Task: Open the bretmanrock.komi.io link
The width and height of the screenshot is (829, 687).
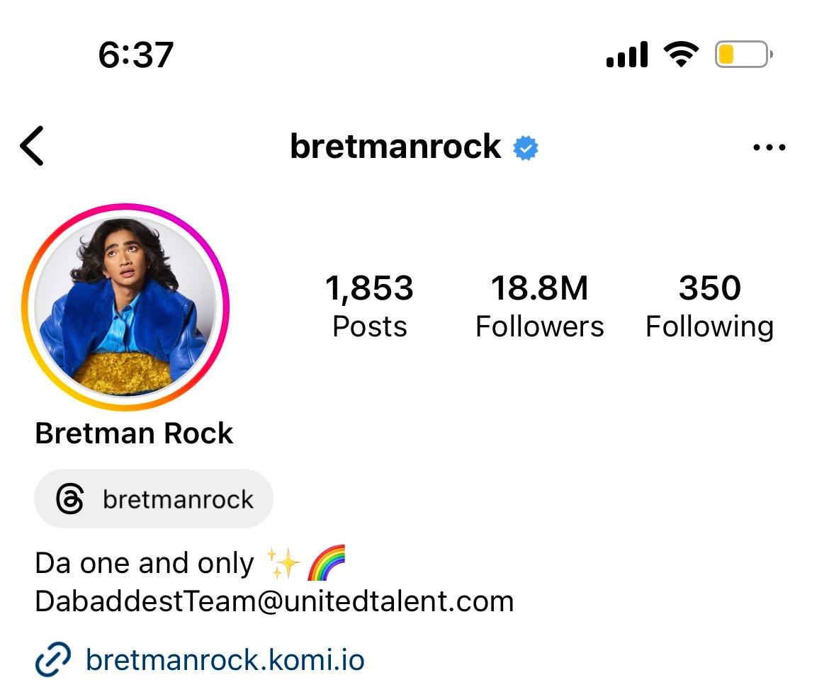Action: [x=225, y=659]
